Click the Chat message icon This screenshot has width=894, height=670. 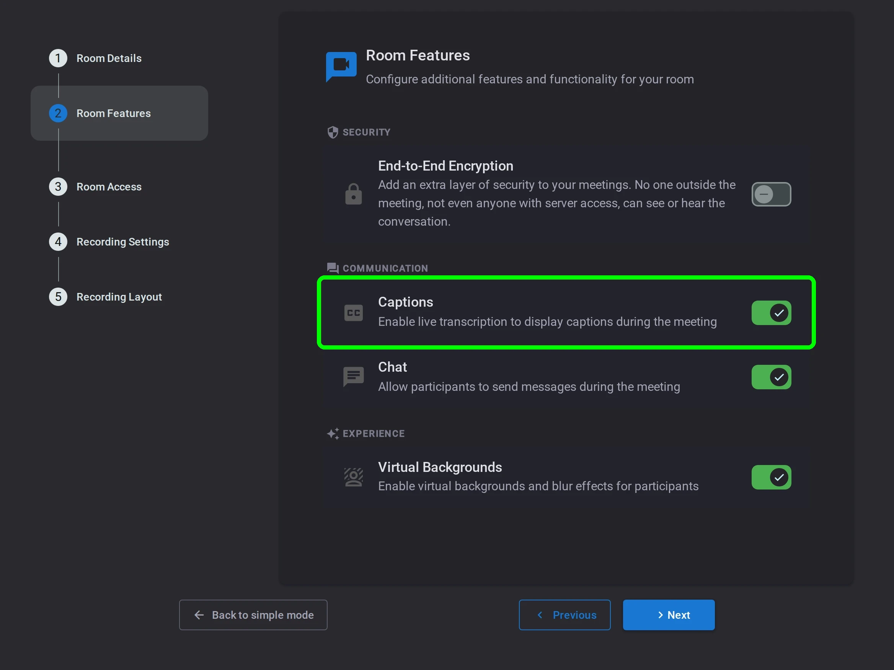tap(353, 376)
